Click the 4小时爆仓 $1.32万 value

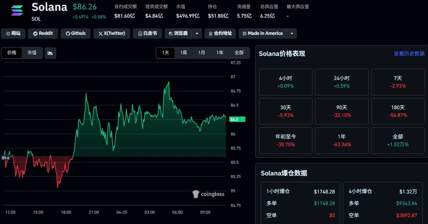[408, 192]
